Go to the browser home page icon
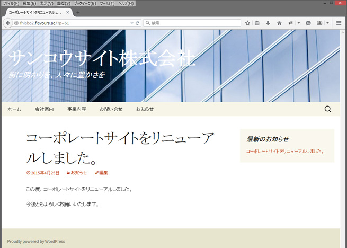This screenshot has height=248, width=347. 279,23
